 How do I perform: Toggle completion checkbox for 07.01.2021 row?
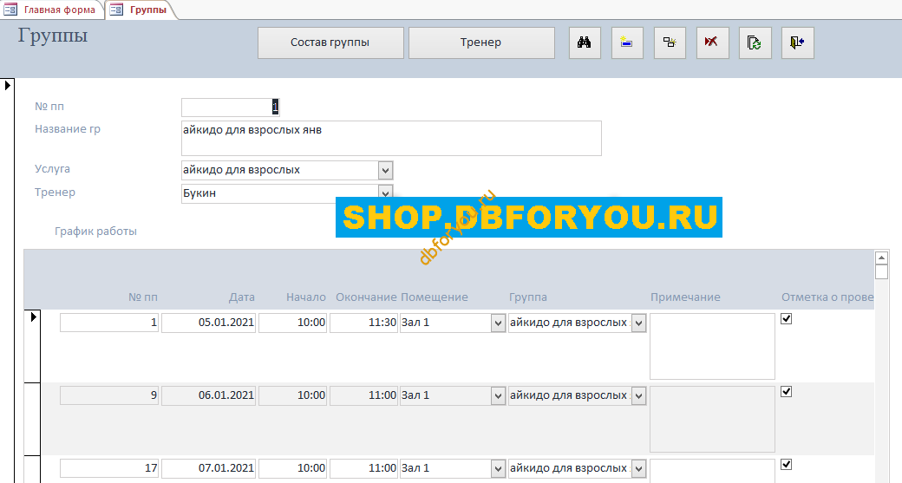pos(787,465)
